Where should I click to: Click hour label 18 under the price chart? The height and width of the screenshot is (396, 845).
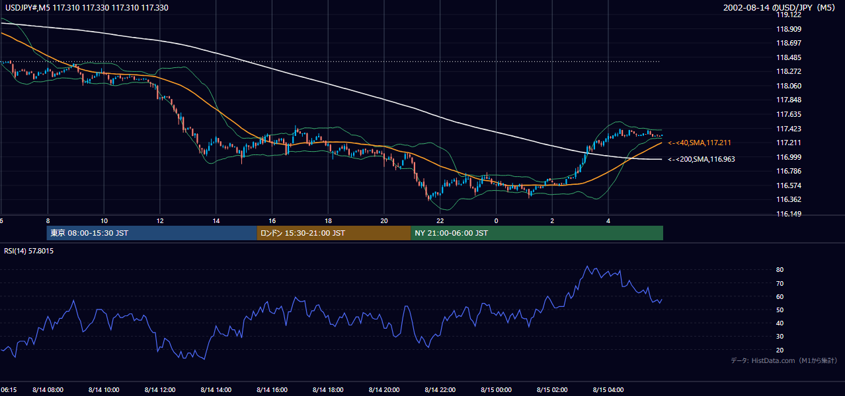tap(328, 220)
